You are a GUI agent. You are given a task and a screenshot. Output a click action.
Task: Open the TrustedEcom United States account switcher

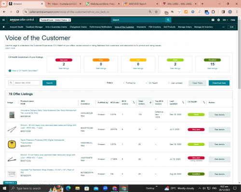coord(55,20)
